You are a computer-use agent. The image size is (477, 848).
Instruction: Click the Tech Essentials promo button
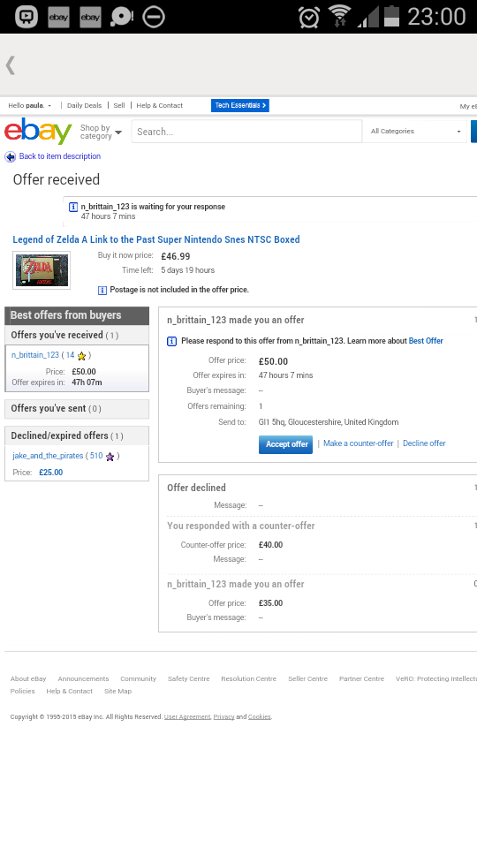[240, 105]
